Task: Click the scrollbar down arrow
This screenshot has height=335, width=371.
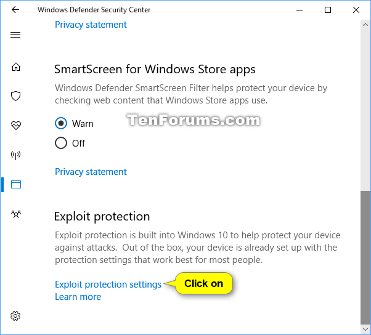Action: [365, 329]
